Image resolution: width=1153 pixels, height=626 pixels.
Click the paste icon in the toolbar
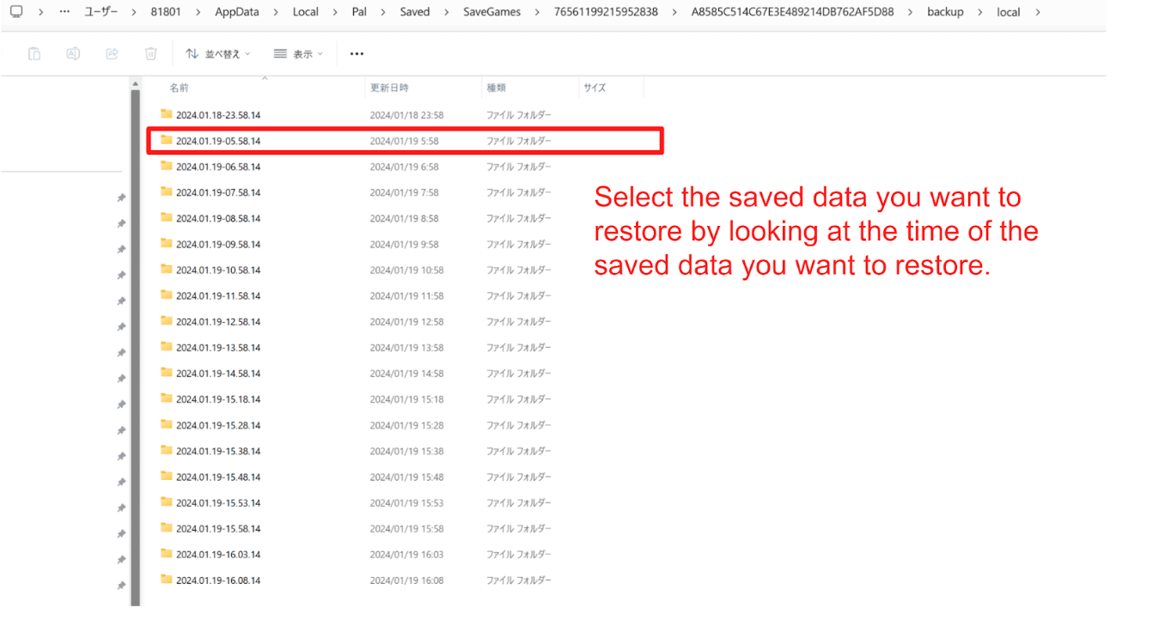coord(34,54)
